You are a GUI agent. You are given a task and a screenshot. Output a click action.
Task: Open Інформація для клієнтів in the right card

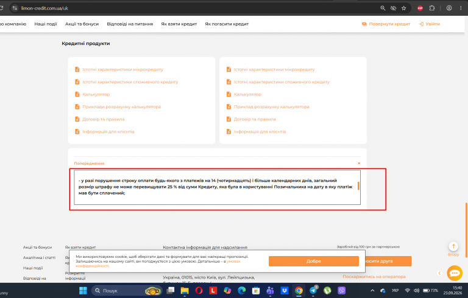(x=260, y=132)
